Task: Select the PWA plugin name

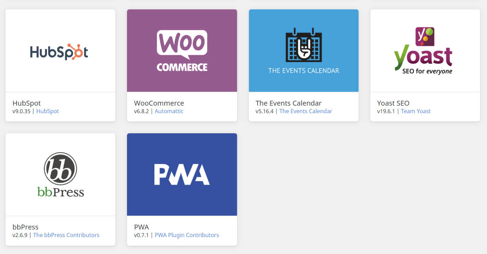Action: 142,227
